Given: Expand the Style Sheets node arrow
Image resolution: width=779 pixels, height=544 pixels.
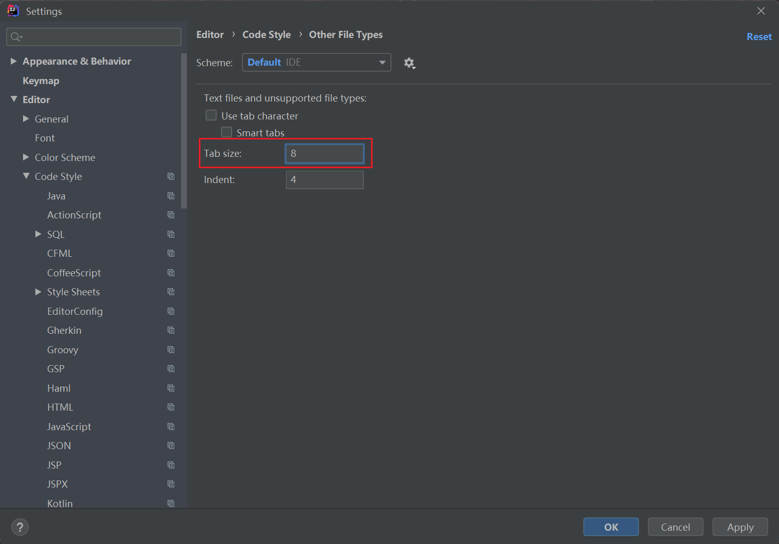Looking at the screenshot, I should [38, 292].
